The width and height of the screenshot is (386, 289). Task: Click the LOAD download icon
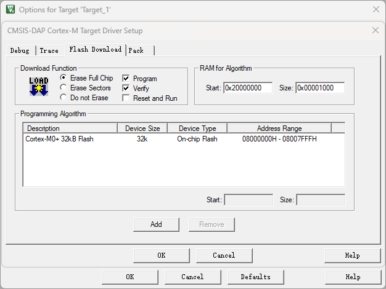pyautogui.click(x=39, y=87)
